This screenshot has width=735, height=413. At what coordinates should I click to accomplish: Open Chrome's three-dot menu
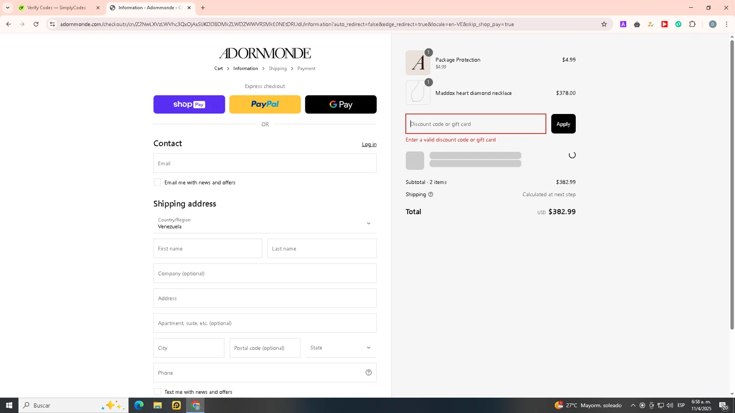coord(727,24)
